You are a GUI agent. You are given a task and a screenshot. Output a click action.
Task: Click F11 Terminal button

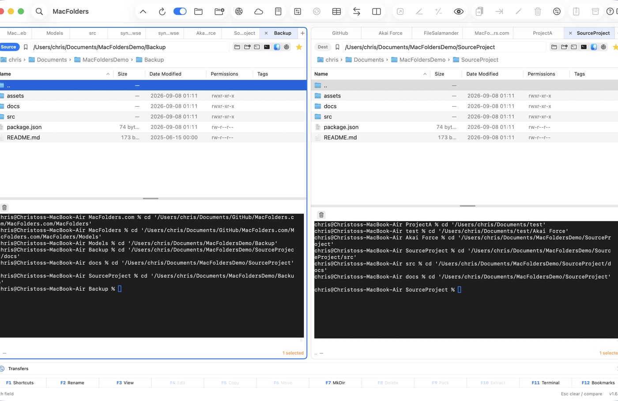(545, 383)
